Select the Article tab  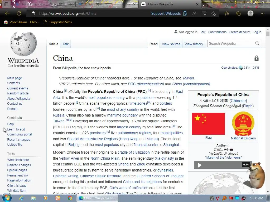click(53, 44)
